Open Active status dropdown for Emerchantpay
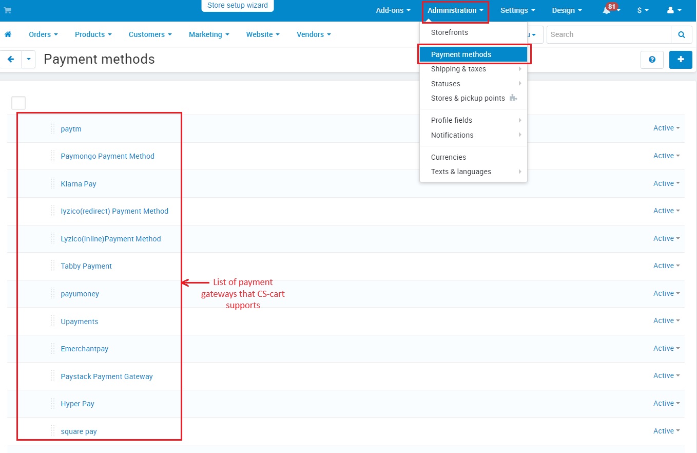The height and width of the screenshot is (453, 697). tap(666, 348)
